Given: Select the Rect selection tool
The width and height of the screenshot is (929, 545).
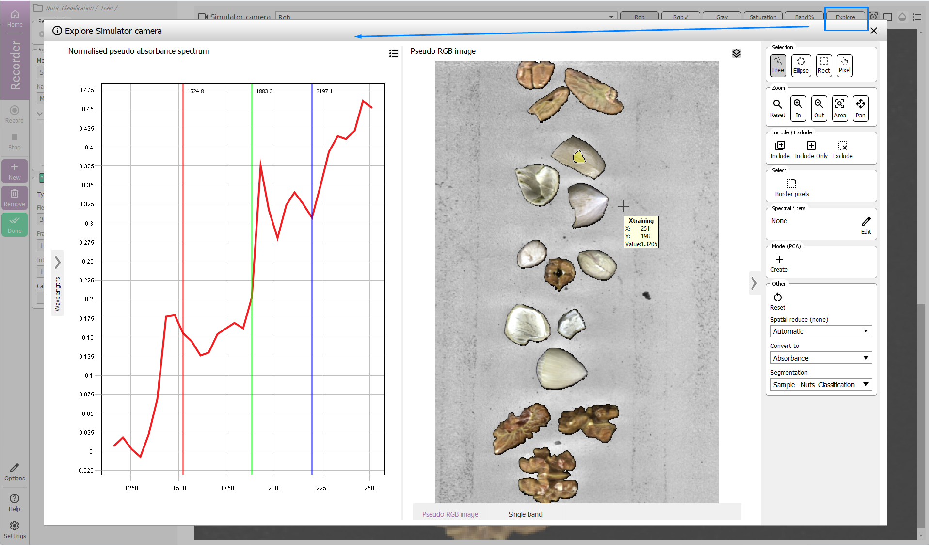Looking at the screenshot, I should (x=823, y=65).
